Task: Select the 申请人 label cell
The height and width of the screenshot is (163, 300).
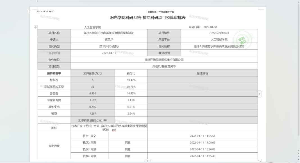Action: (54, 39)
